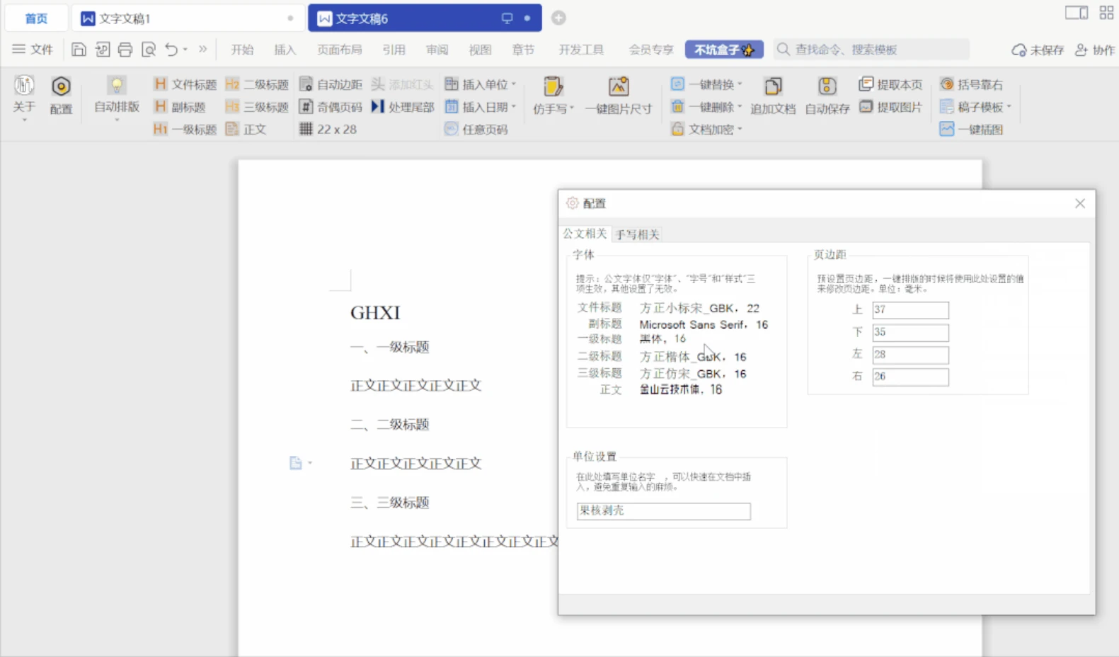Click 协作 collaborate button
Screen dimensions: 1119x657
[1095, 50]
